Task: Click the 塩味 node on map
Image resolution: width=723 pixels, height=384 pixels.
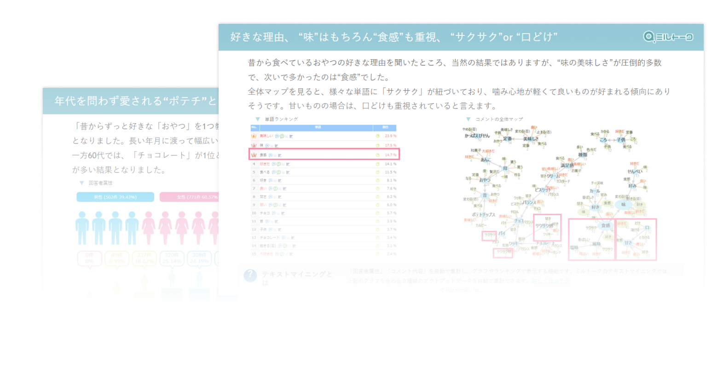Action: coord(574,247)
